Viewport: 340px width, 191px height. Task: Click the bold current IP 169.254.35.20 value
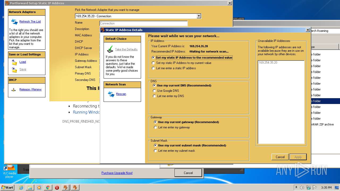click(x=199, y=46)
